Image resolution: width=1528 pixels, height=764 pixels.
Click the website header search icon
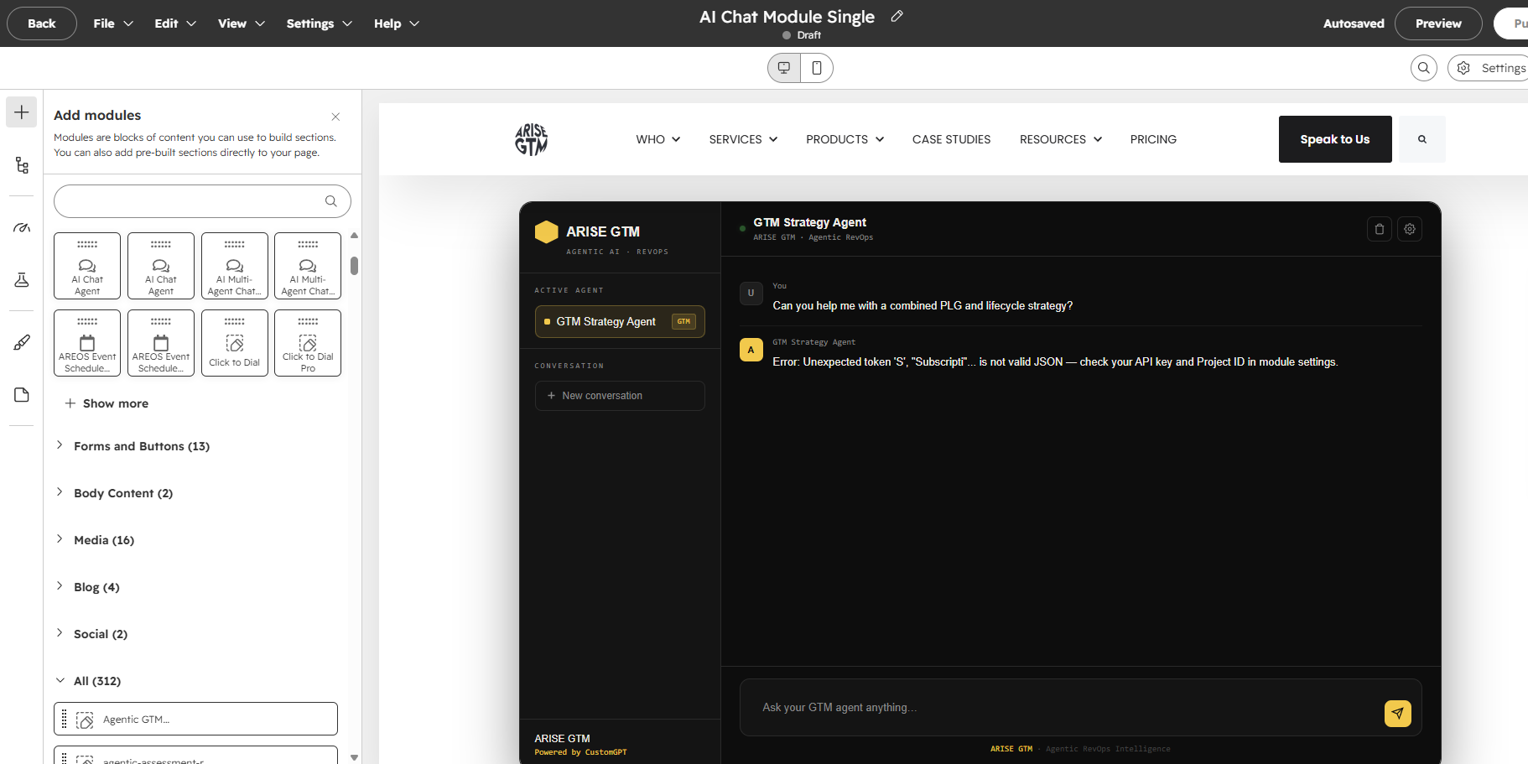coord(1422,139)
